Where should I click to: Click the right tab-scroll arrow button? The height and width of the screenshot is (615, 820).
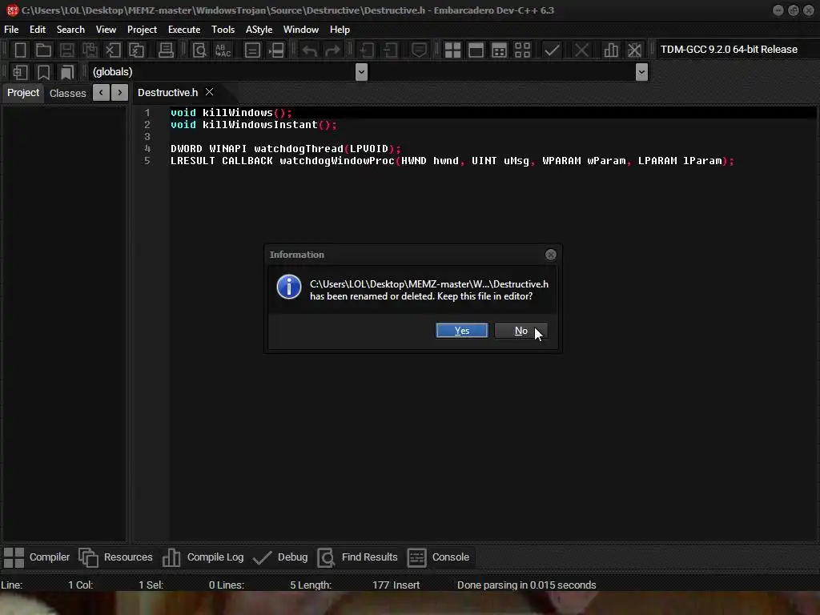pyautogui.click(x=120, y=93)
